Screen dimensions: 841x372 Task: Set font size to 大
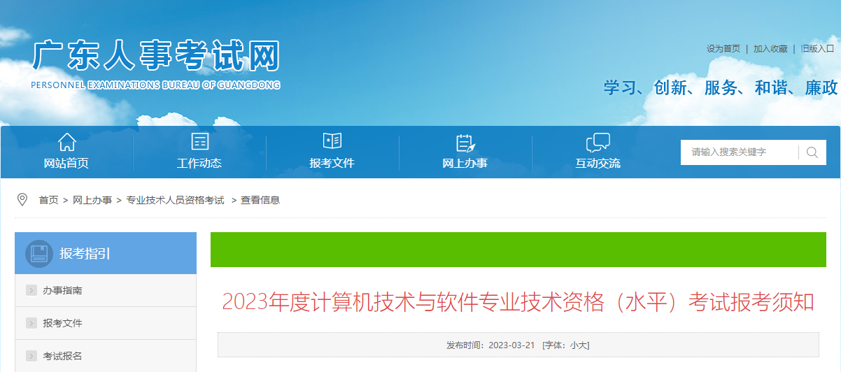pos(584,345)
